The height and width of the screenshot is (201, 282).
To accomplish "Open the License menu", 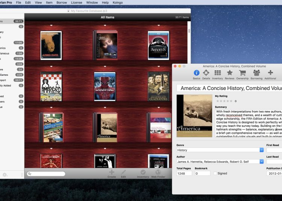I will coord(76,3).
